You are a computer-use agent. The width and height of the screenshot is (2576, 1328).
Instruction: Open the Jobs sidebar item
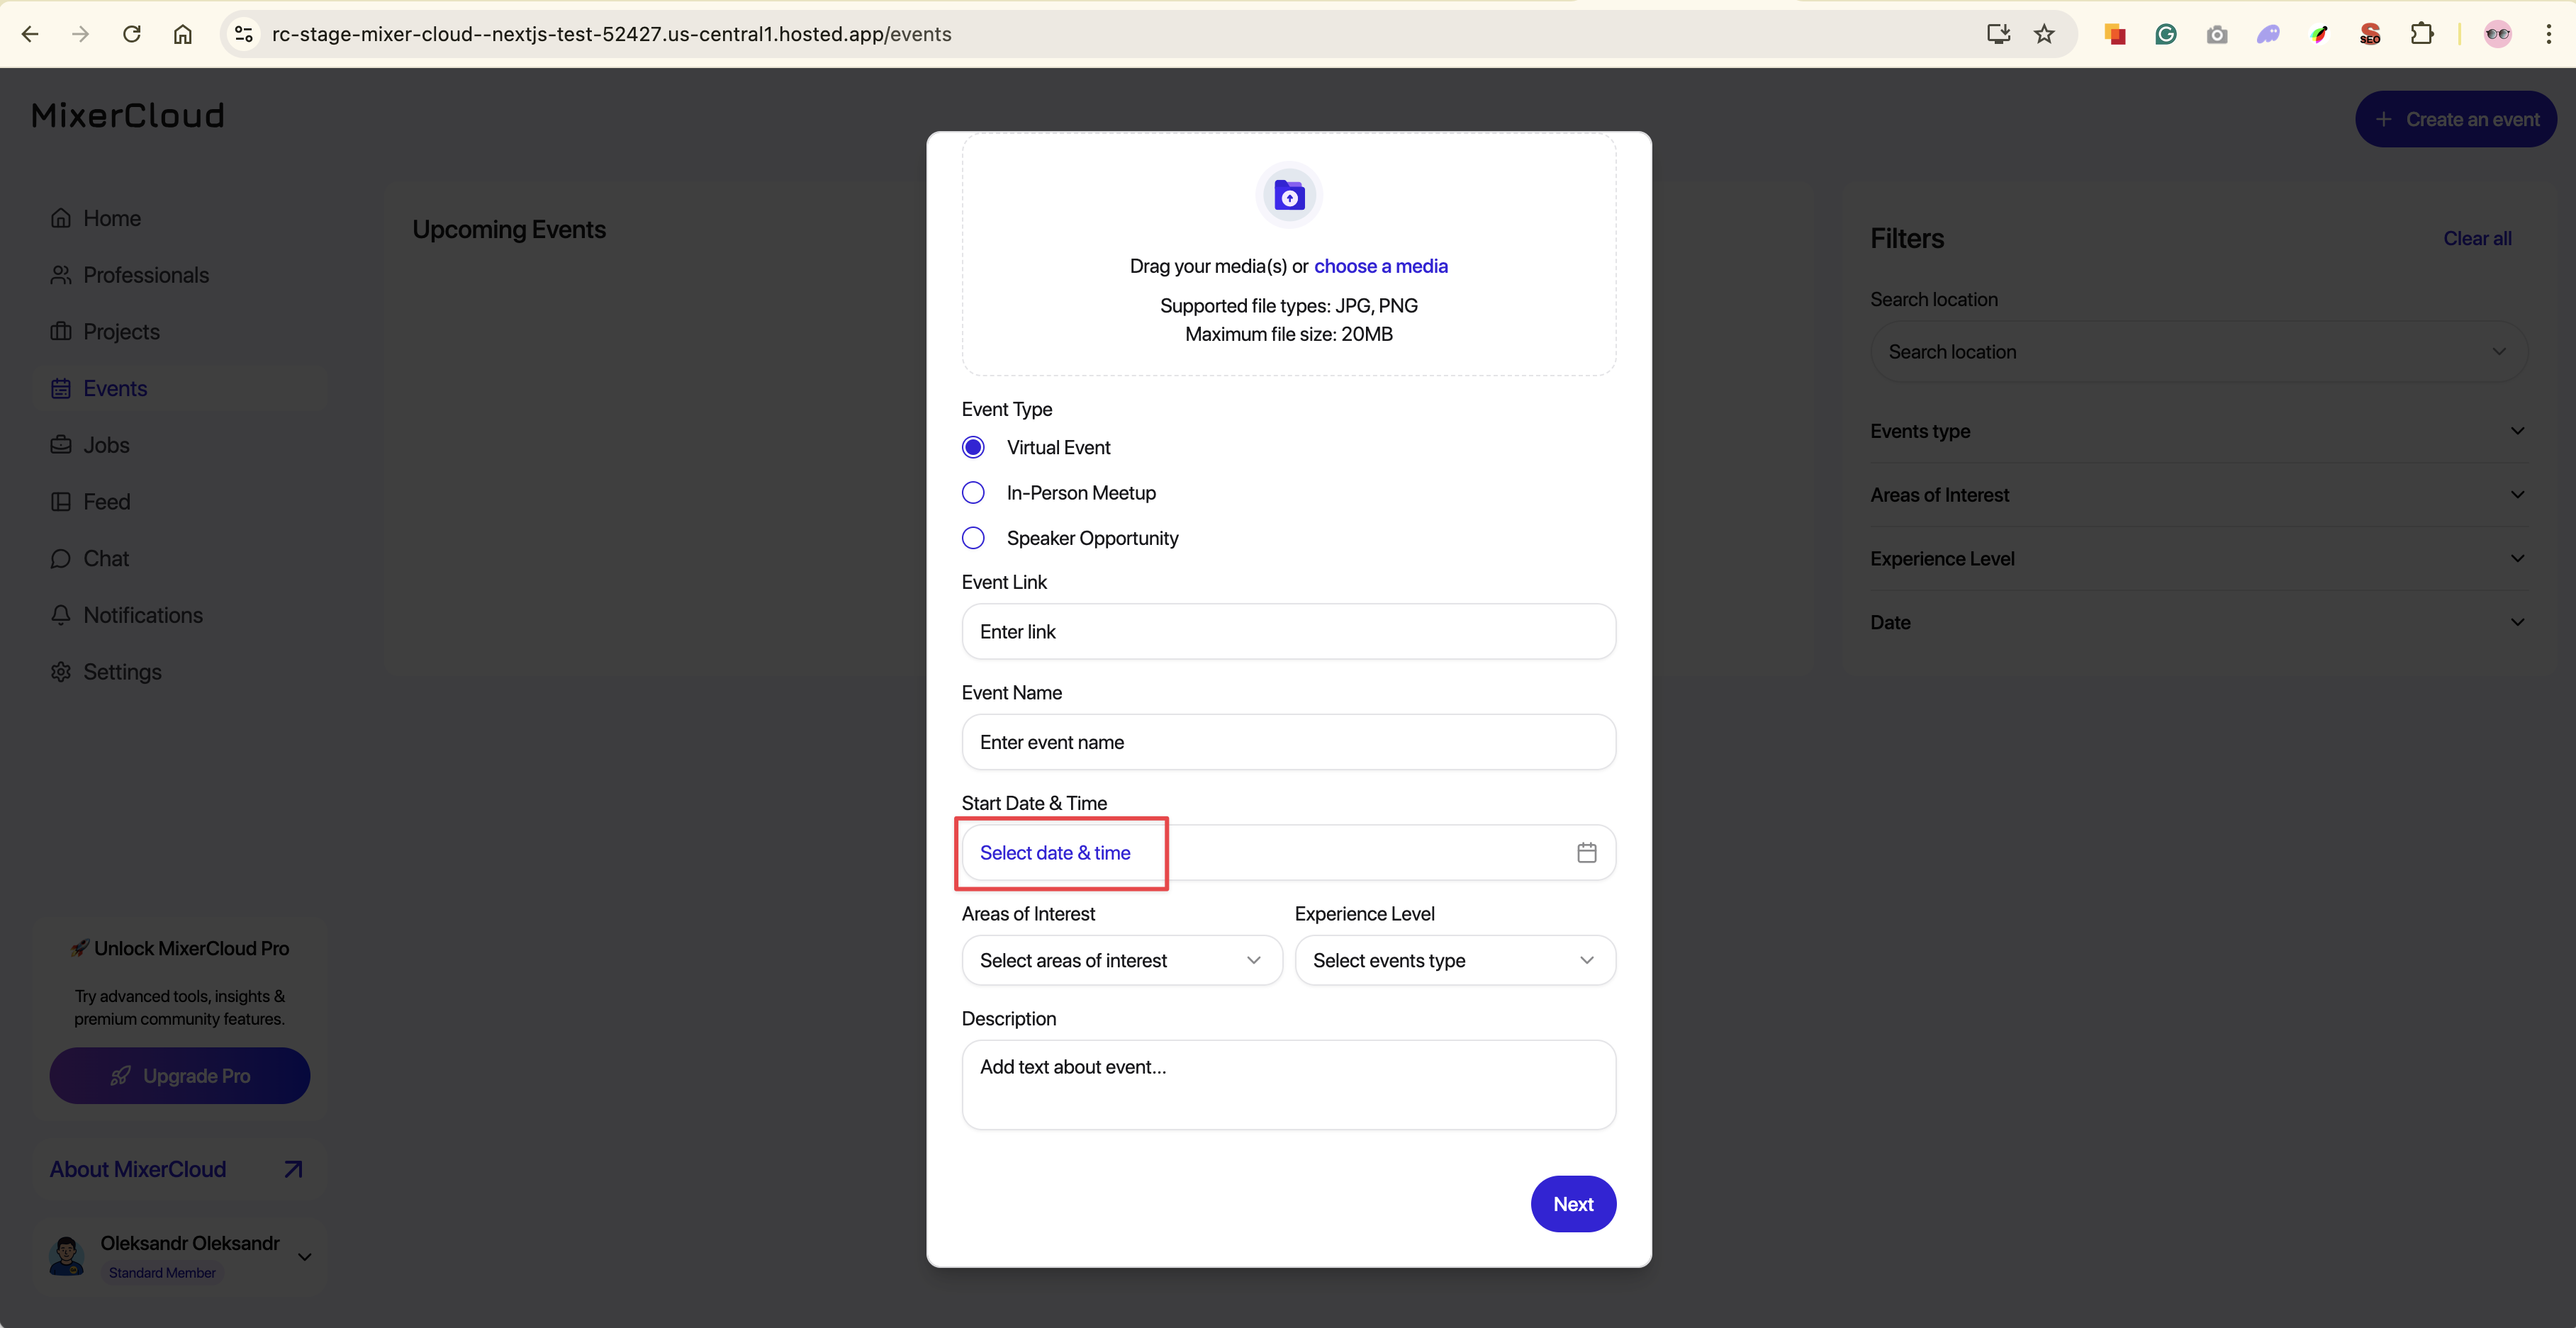click(106, 445)
